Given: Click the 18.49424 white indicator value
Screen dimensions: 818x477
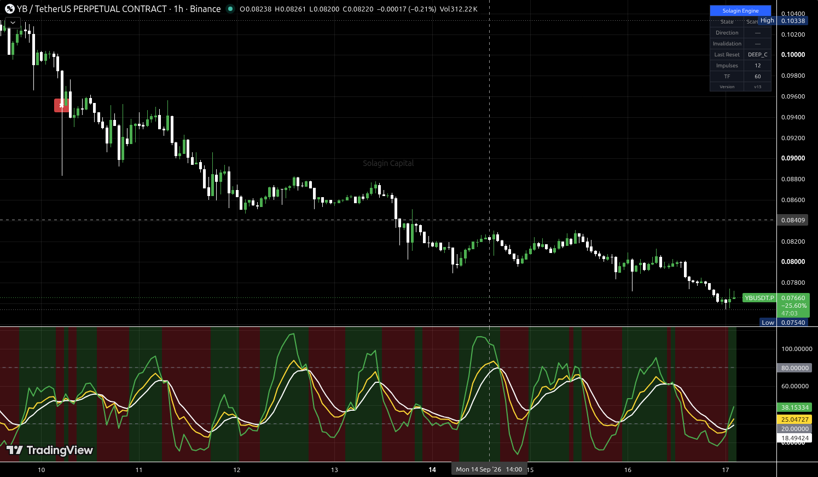Looking at the screenshot, I should pos(794,438).
